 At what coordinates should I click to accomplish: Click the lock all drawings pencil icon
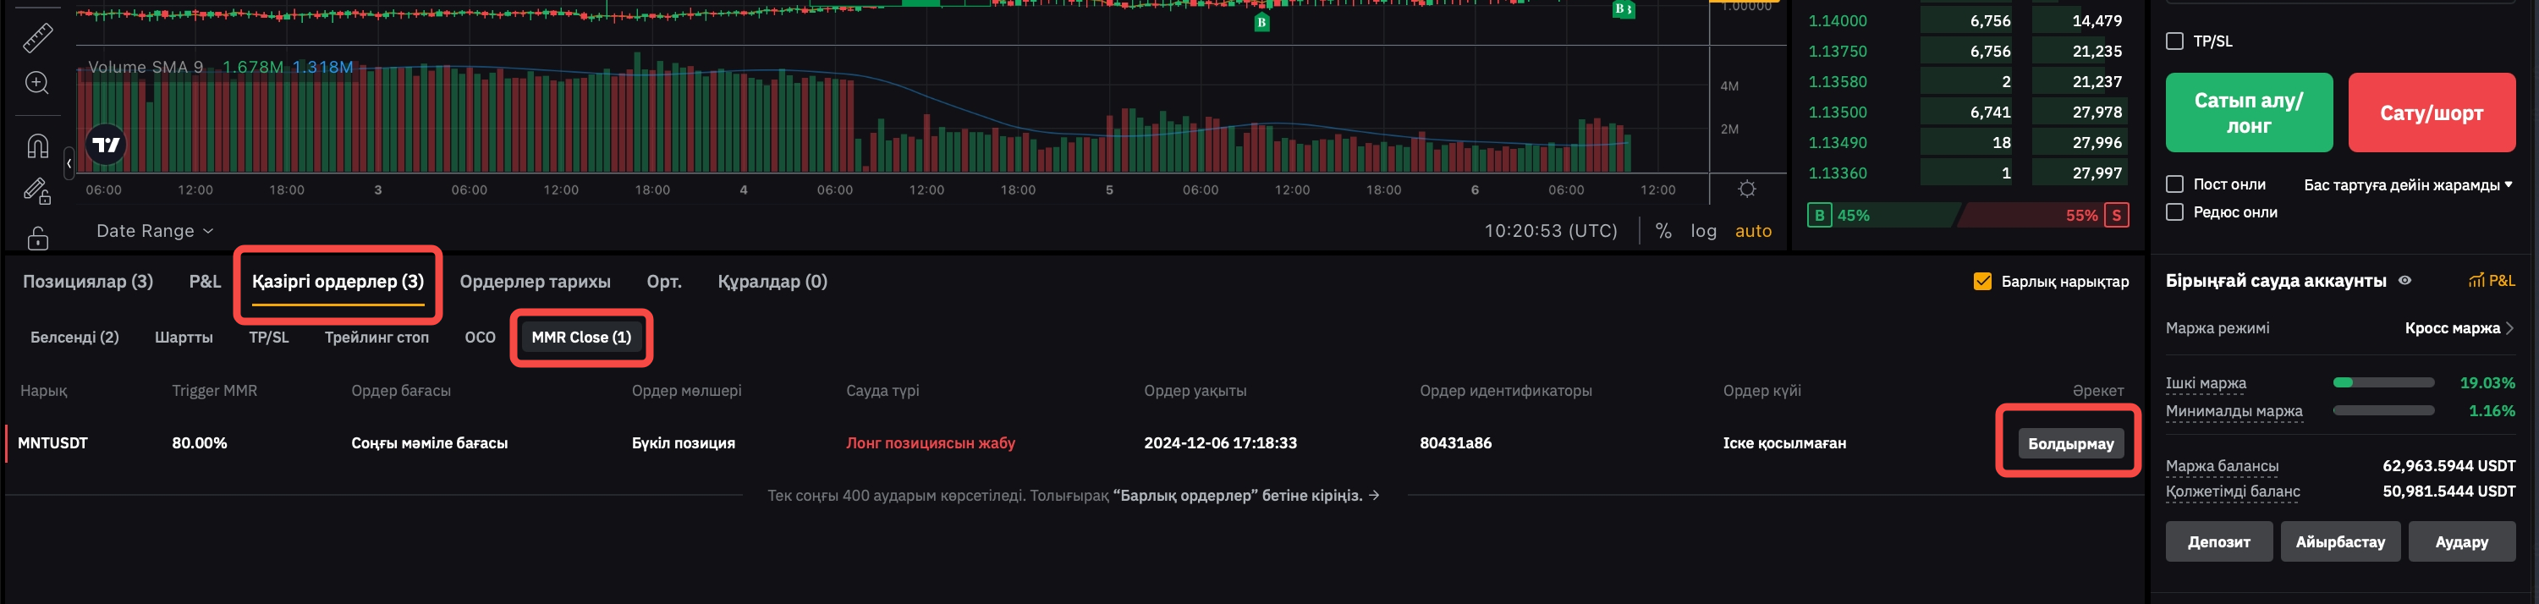click(x=37, y=190)
